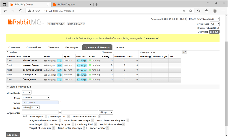228x137 pixels.
Task: Open the argument type String dropdown
Action: [106, 112]
